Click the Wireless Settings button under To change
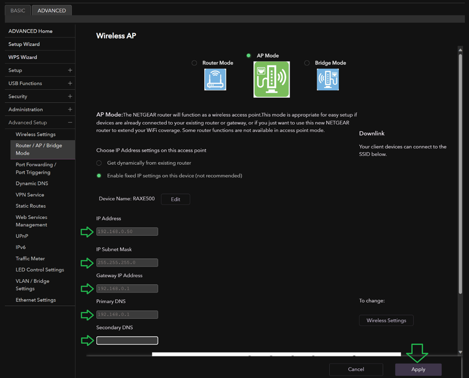The width and height of the screenshot is (469, 378). point(386,320)
